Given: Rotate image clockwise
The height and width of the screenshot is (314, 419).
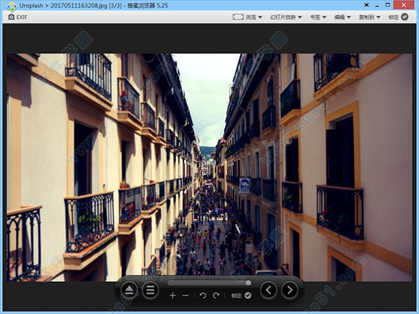Looking at the screenshot, I should (x=216, y=296).
